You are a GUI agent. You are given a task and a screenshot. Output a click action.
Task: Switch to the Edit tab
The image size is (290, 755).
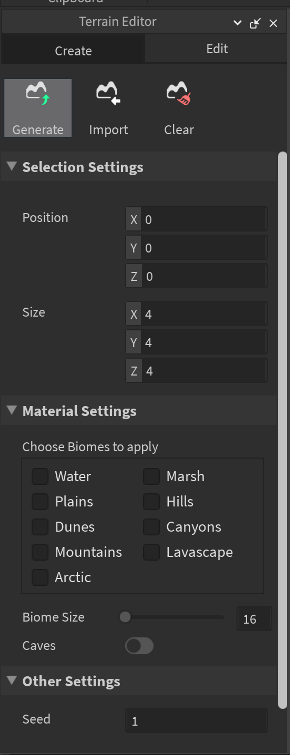[x=216, y=48]
